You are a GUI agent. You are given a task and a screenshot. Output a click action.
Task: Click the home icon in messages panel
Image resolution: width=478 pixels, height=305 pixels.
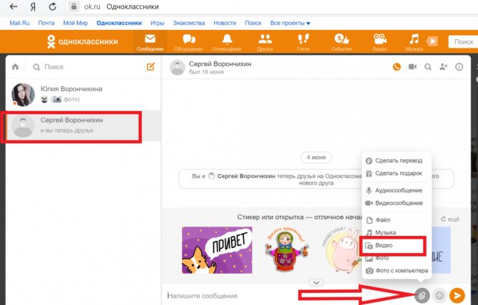click(x=15, y=67)
